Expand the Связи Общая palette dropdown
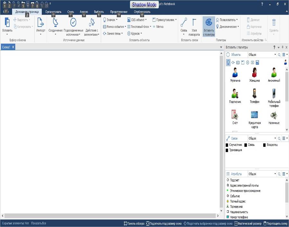Image resolution: width=289 pixels, height=227 pixels. point(262,138)
